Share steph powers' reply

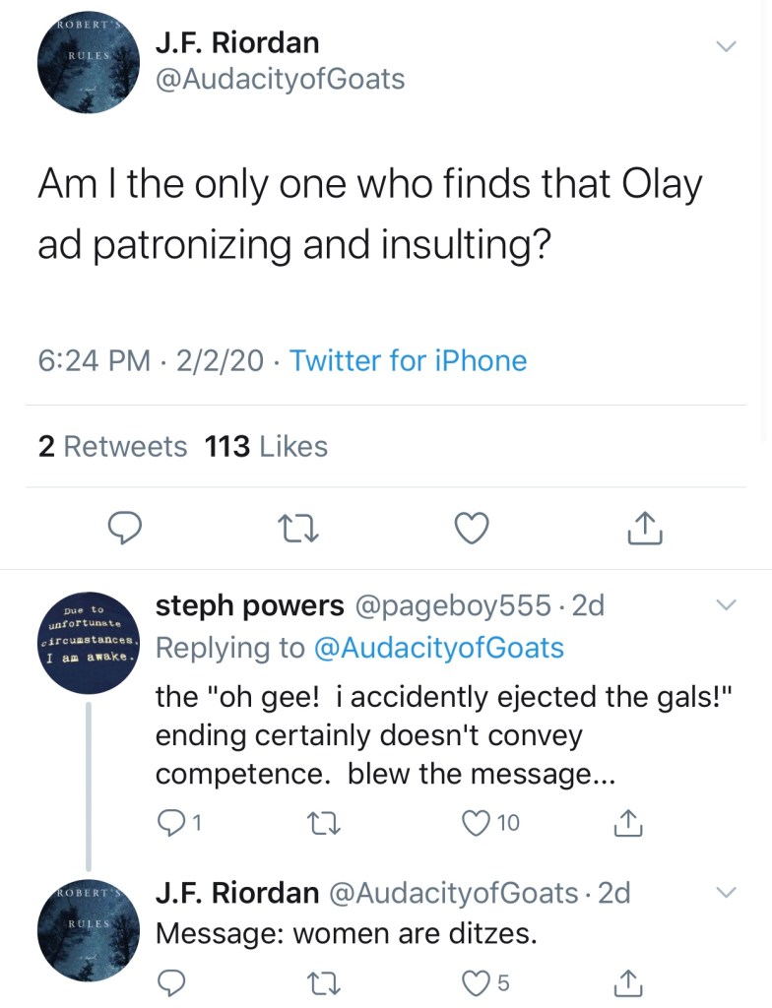[627, 822]
